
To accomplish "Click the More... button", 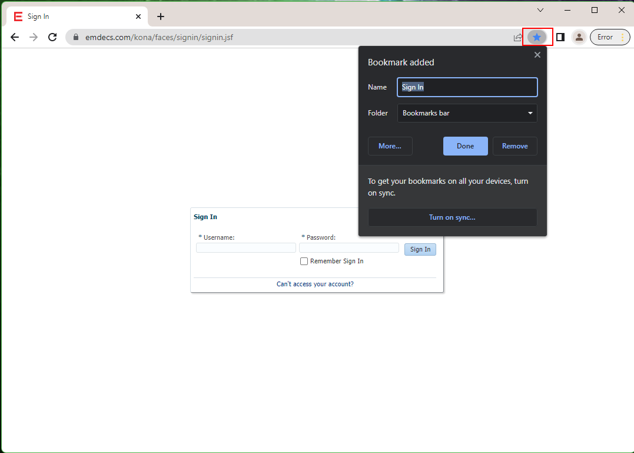I will click(x=390, y=146).
